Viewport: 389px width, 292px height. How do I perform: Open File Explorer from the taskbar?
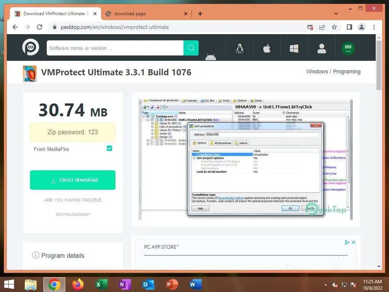pyautogui.click(x=31, y=284)
